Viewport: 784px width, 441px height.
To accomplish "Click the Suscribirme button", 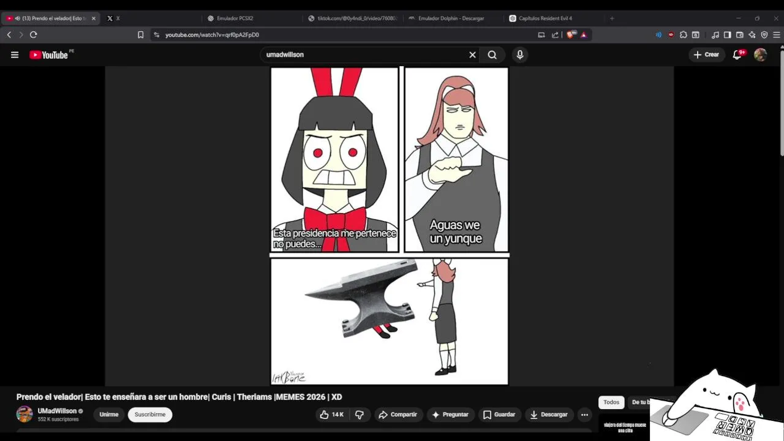I will 150,415.
